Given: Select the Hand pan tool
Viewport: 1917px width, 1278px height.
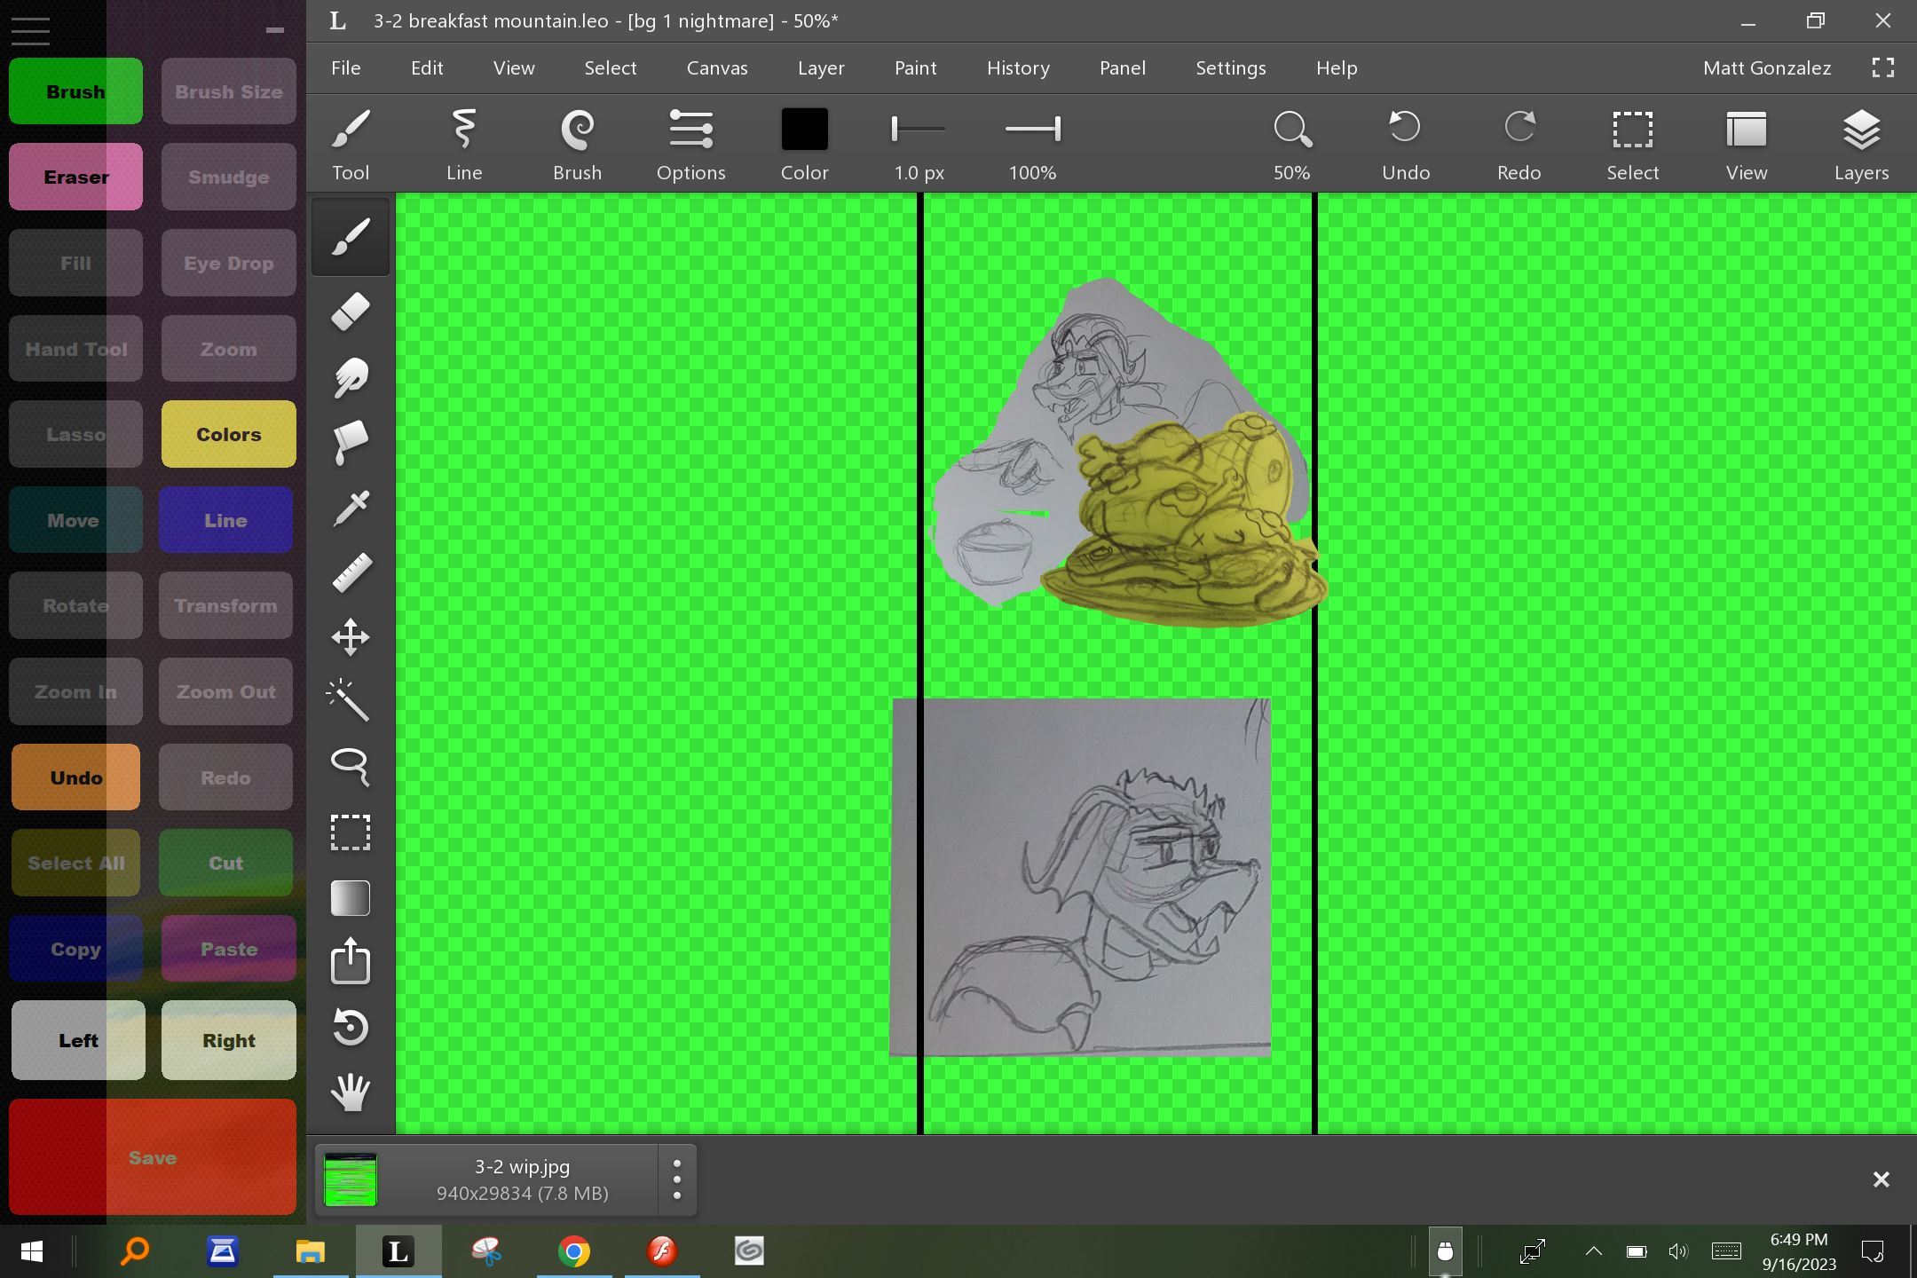Looking at the screenshot, I should (x=350, y=1093).
